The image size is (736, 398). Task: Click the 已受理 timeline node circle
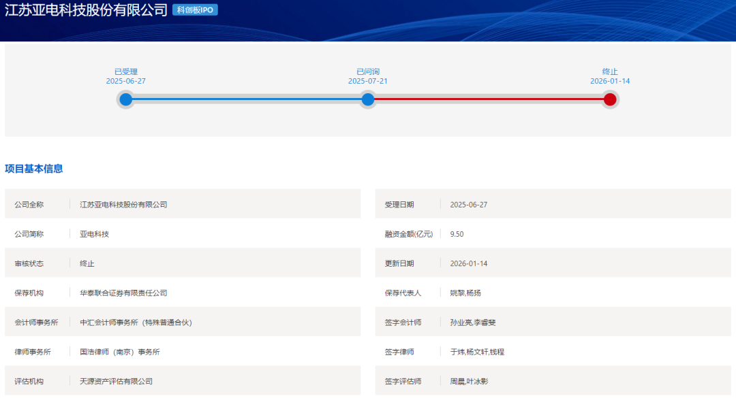(125, 100)
